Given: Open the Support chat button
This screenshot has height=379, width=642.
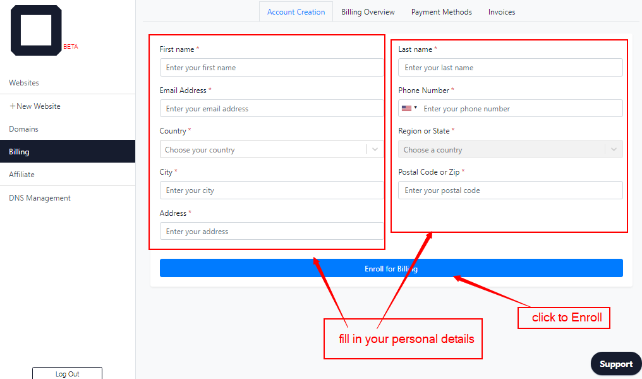Looking at the screenshot, I should [616, 364].
